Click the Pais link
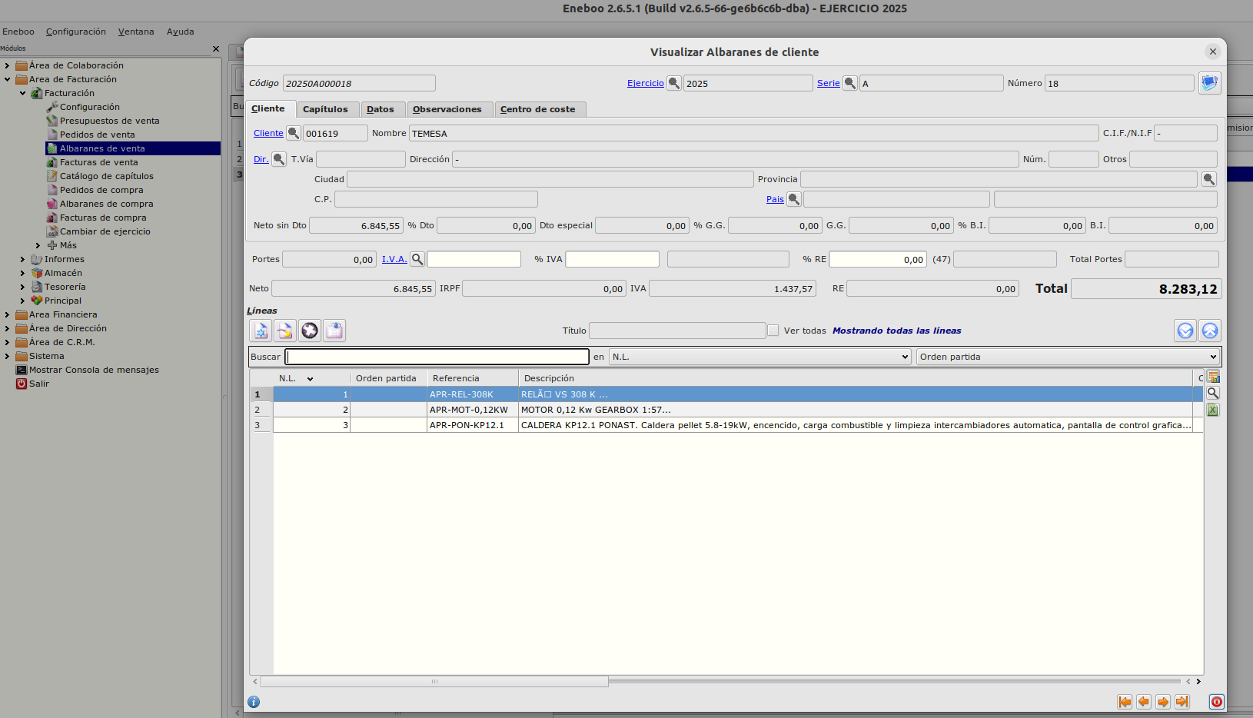This screenshot has width=1253, height=718. point(775,199)
